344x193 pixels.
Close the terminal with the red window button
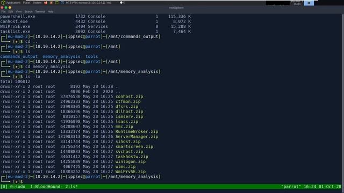[x=2, y=8]
